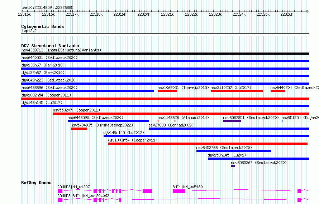Click the blue nsv6453766 variant bar
The height and width of the screenshot is (204, 319).
point(234,151)
